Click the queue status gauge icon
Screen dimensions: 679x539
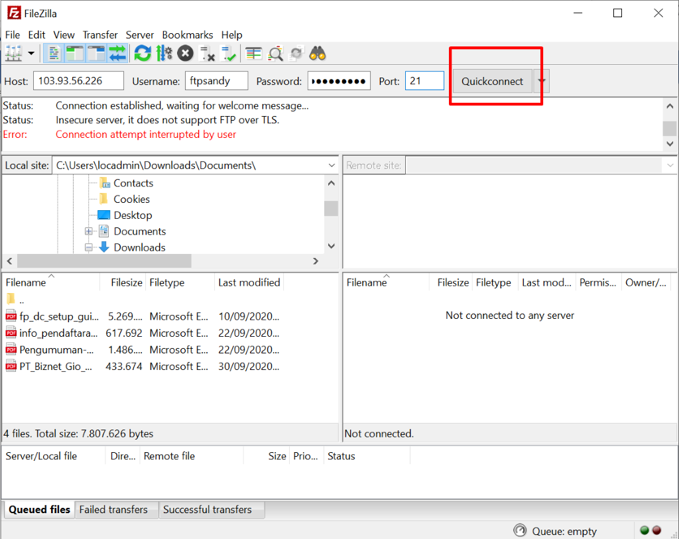[x=520, y=530]
